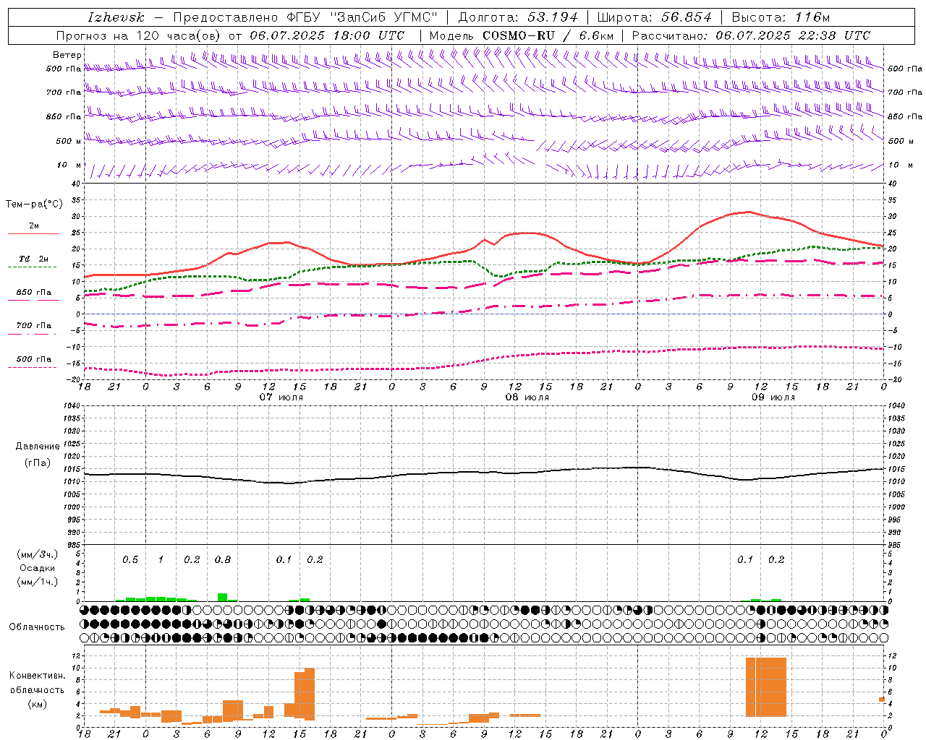Image resolution: width=926 pixels, height=740 pixels.
Task: Click the 'Облачность' cloud cover label
Action: pos(37,627)
